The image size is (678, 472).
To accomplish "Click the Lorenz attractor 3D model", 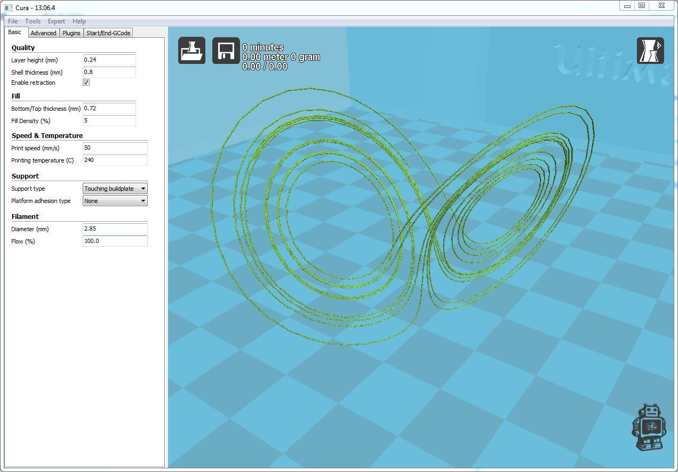I will (403, 216).
